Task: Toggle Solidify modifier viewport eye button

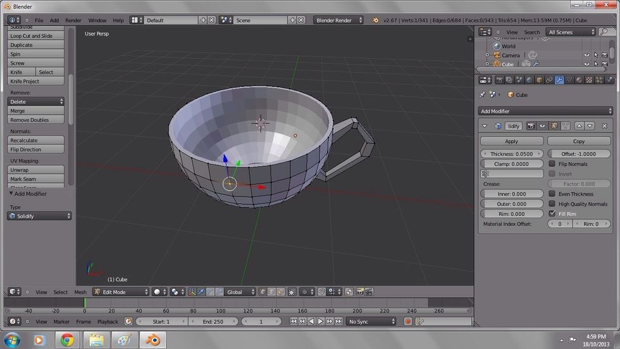Action: pos(543,126)
